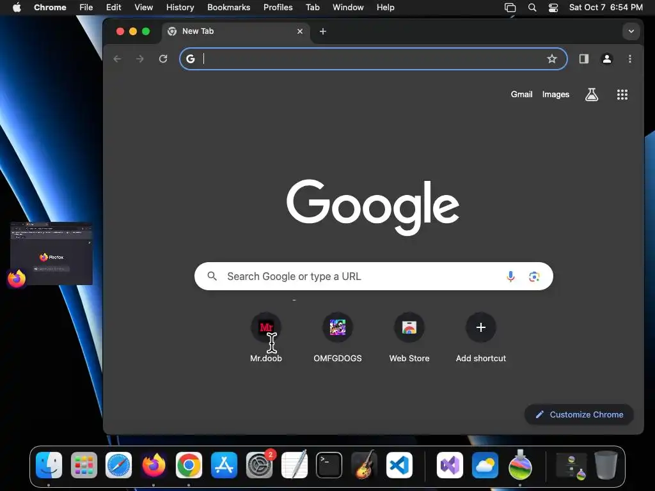Open the Gmail link
The width and height of the screenshot is (655, 491).
[521, 95]
